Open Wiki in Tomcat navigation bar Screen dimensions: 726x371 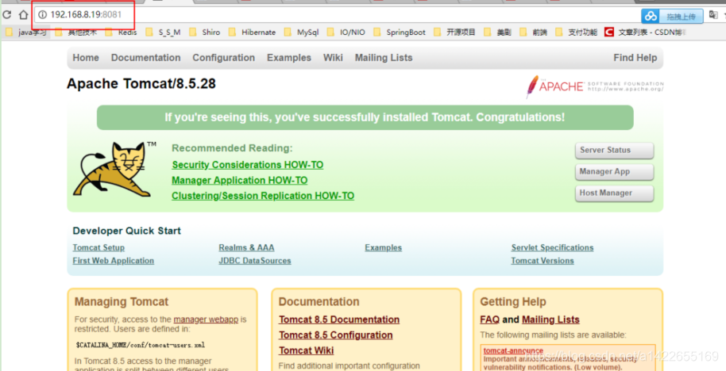point(333,58)
